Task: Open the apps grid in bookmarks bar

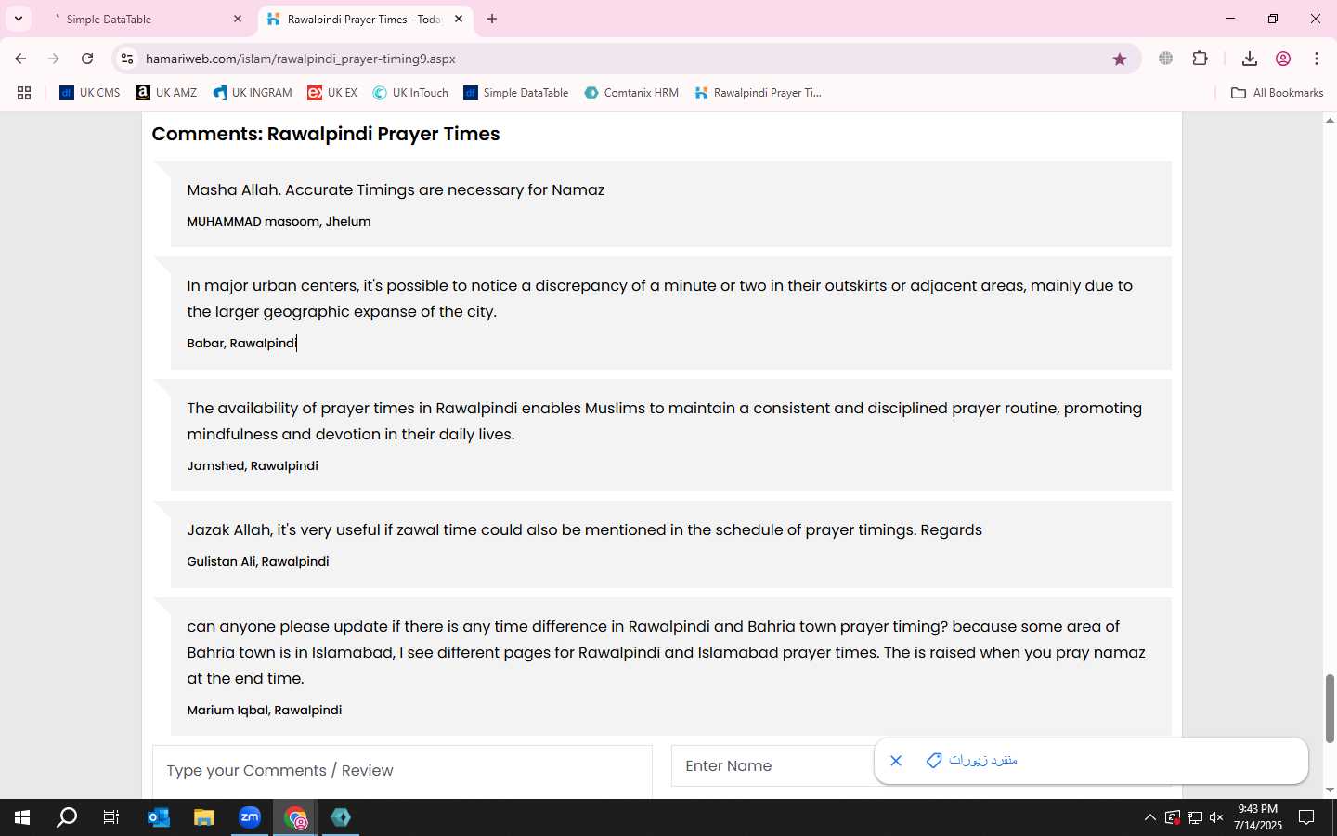Action: click(x=24, y=93)
